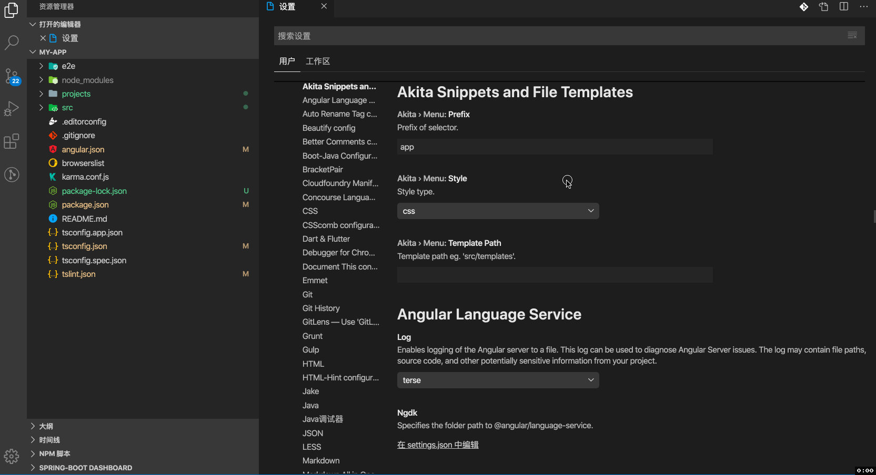Close the 设置 editor tab
Image resolution: width=876 pixels, height=475 pixels.
(324, 6)
